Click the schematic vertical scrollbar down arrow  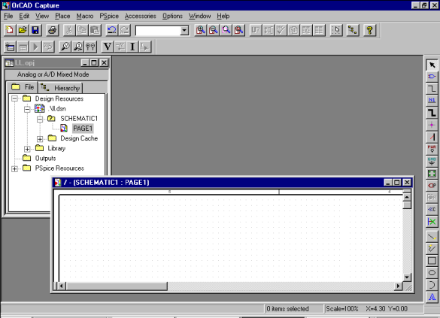[x=407, y=277]
